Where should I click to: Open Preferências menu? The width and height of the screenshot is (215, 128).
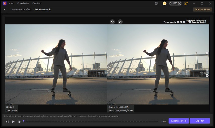(23, 3)
